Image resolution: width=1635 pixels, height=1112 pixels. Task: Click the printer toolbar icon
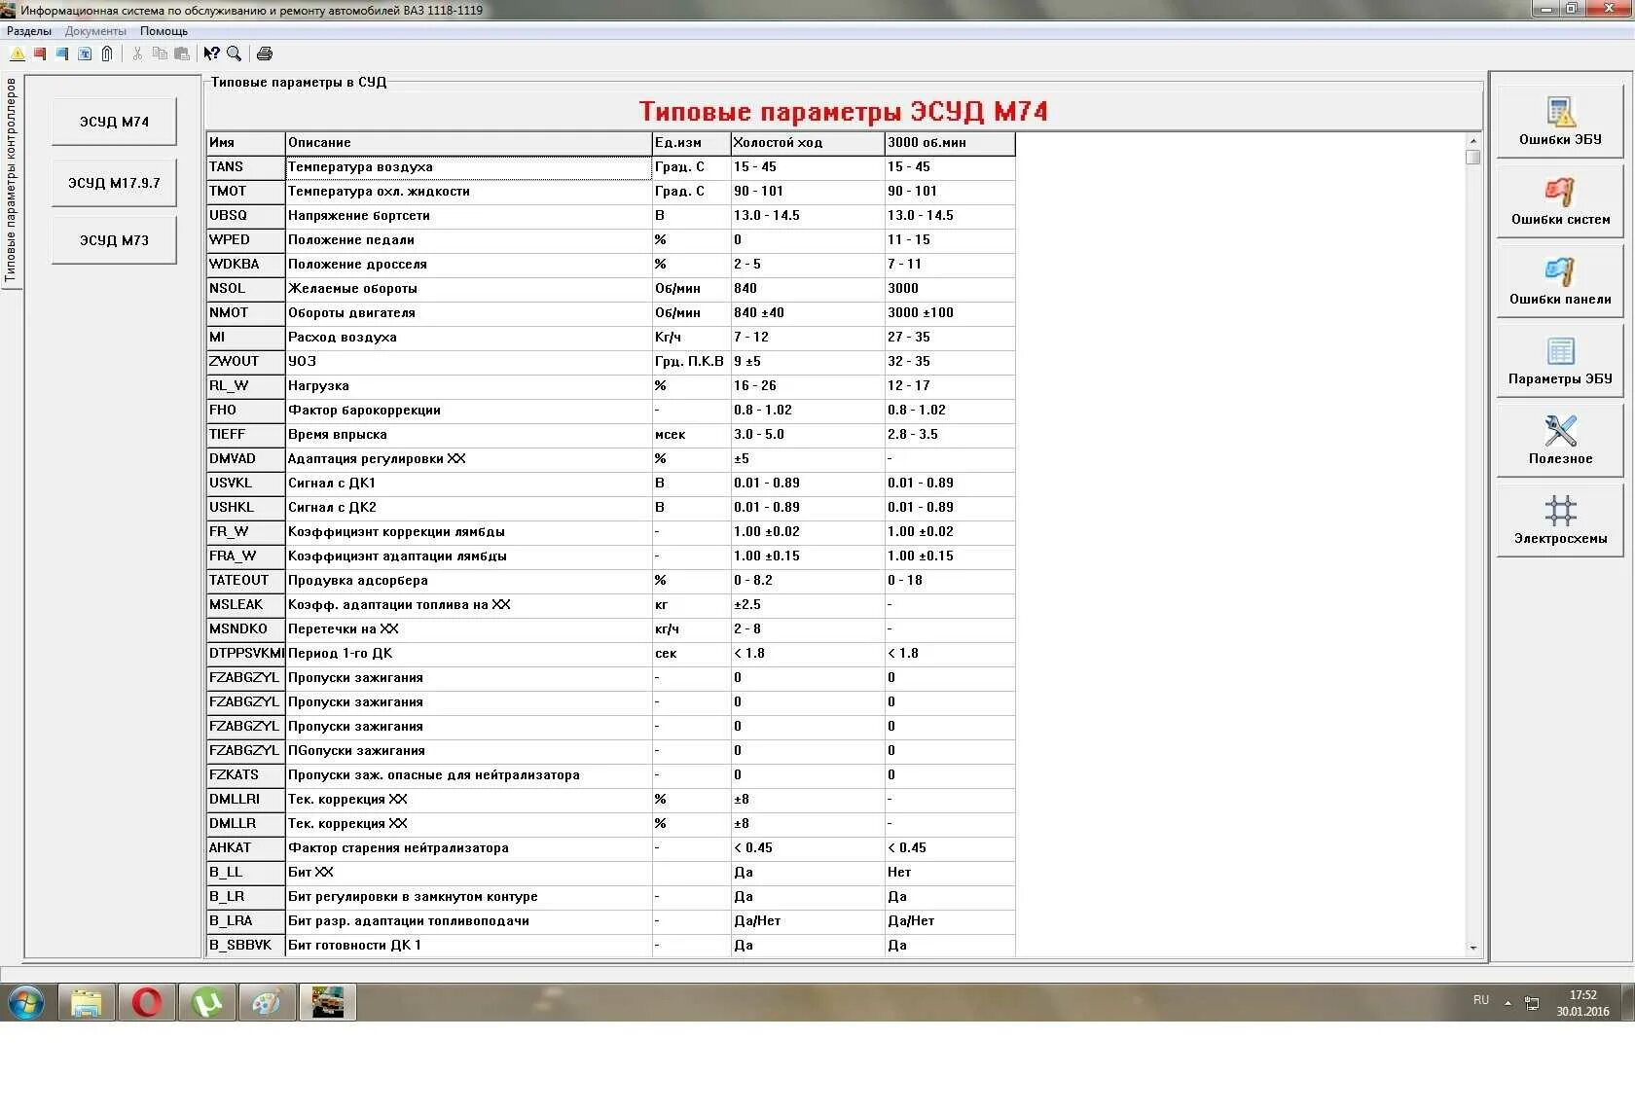(264, 54)
